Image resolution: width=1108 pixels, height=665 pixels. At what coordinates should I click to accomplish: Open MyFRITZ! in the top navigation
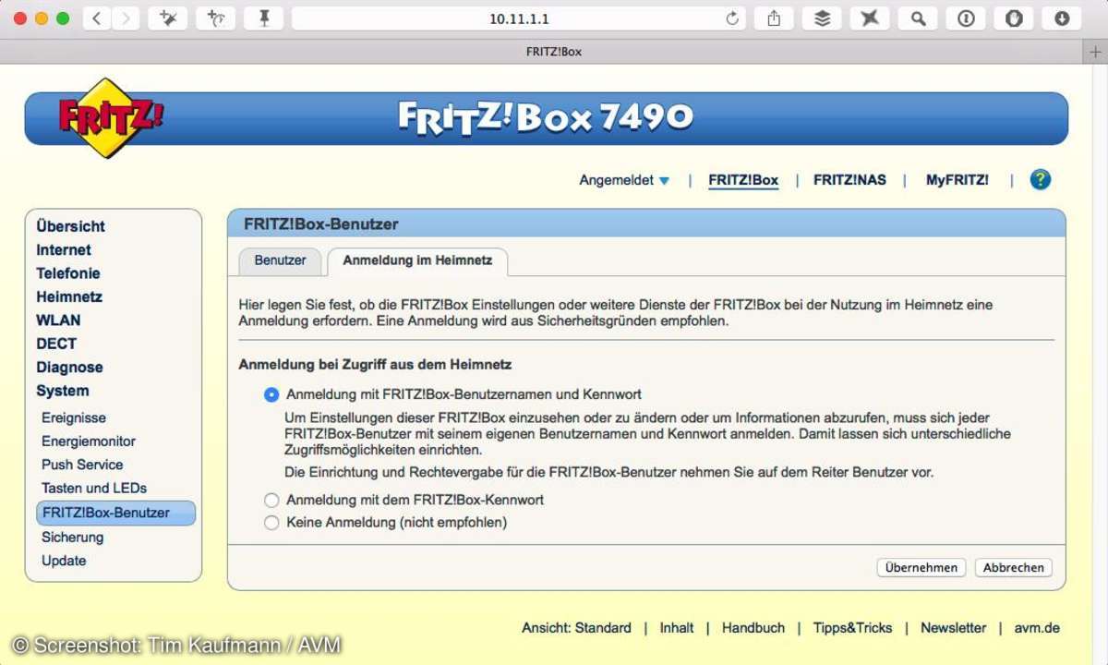(957, 180)
